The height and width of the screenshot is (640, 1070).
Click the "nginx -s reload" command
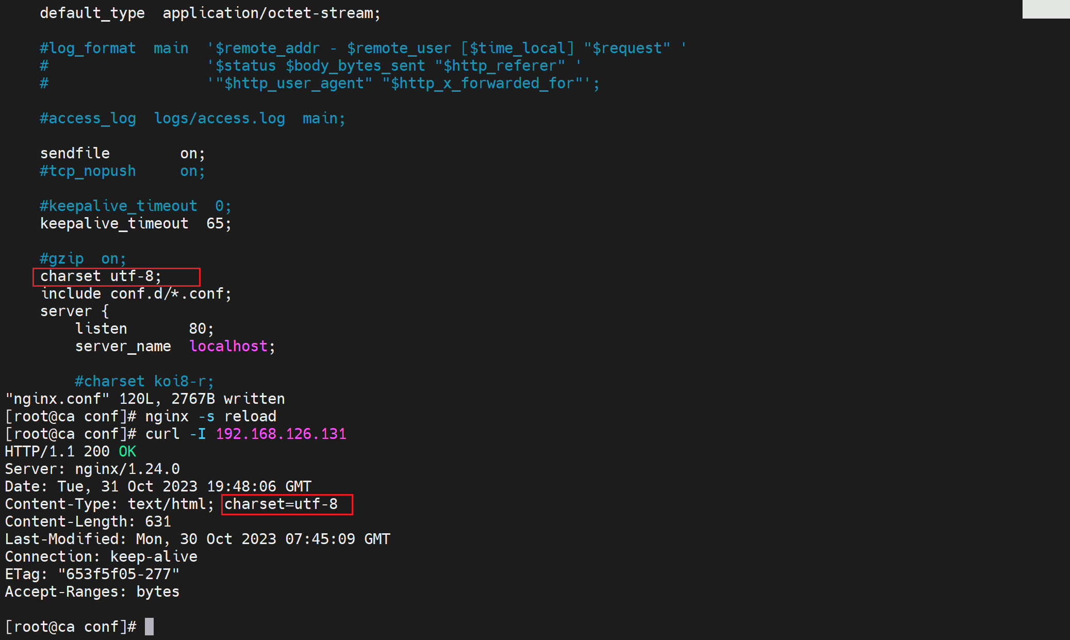210,416
